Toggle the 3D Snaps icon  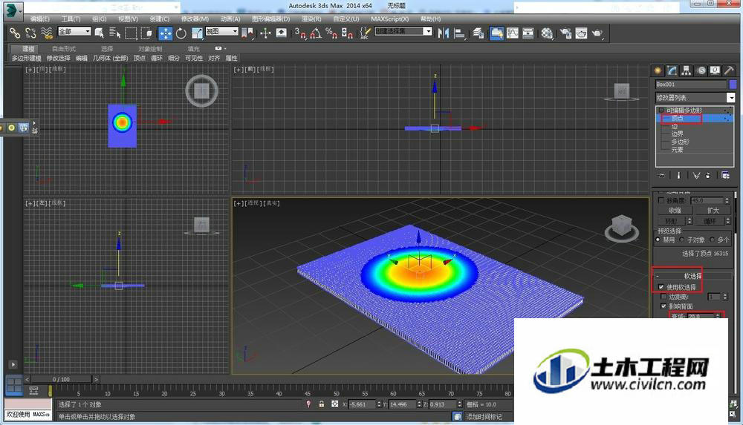(300, 33)
